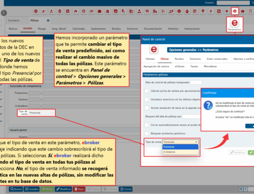Click the Gestora code field
254x194 pixels.
(x=35, y=99)
